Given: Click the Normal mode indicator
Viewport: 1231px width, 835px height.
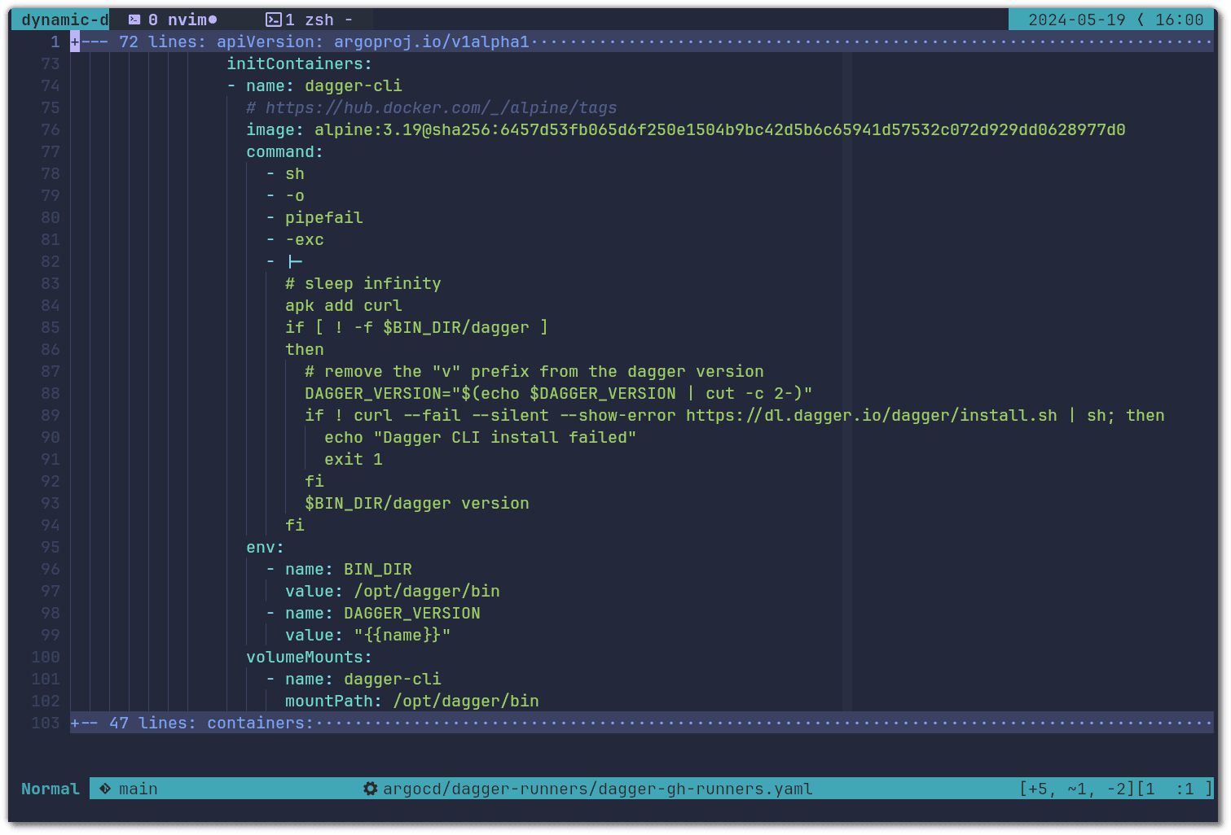Looking at the screenshot, I should [50, 789].
